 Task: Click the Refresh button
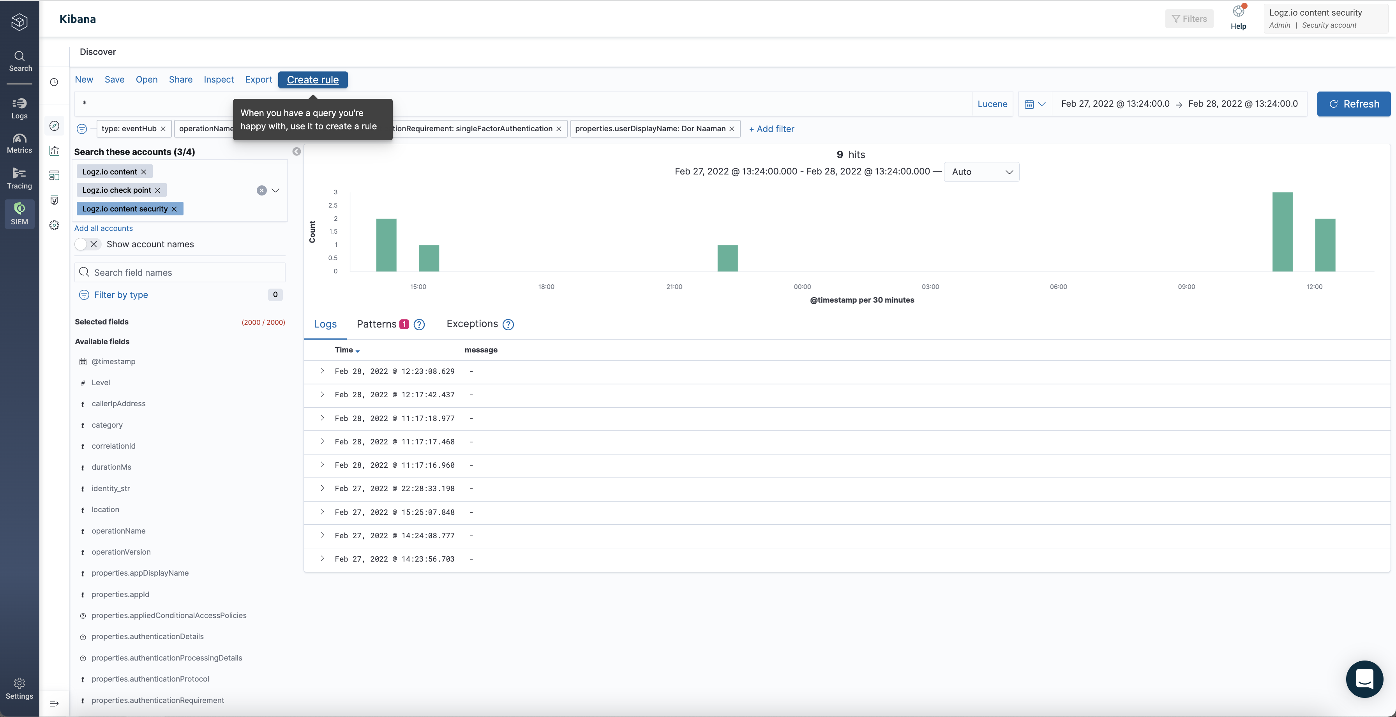click(1353, 104)
